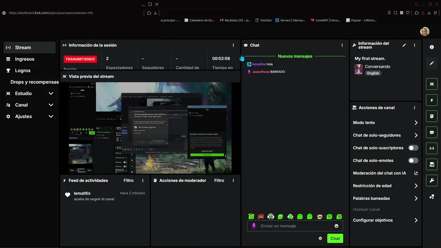Click the browser heart favorites icon

click(408, 13)
